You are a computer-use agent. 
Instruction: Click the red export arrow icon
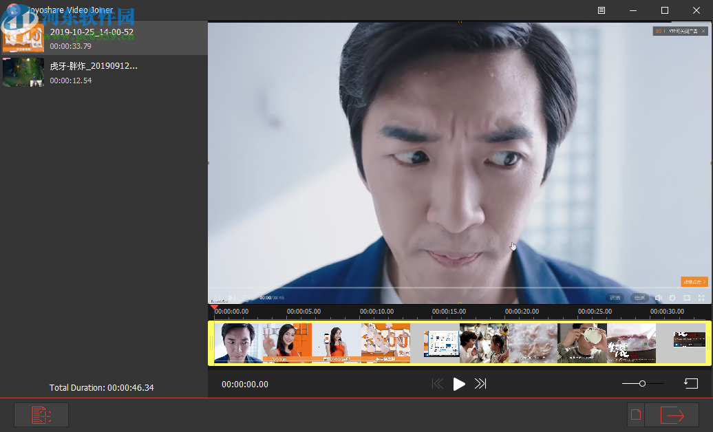click(674, 415)
